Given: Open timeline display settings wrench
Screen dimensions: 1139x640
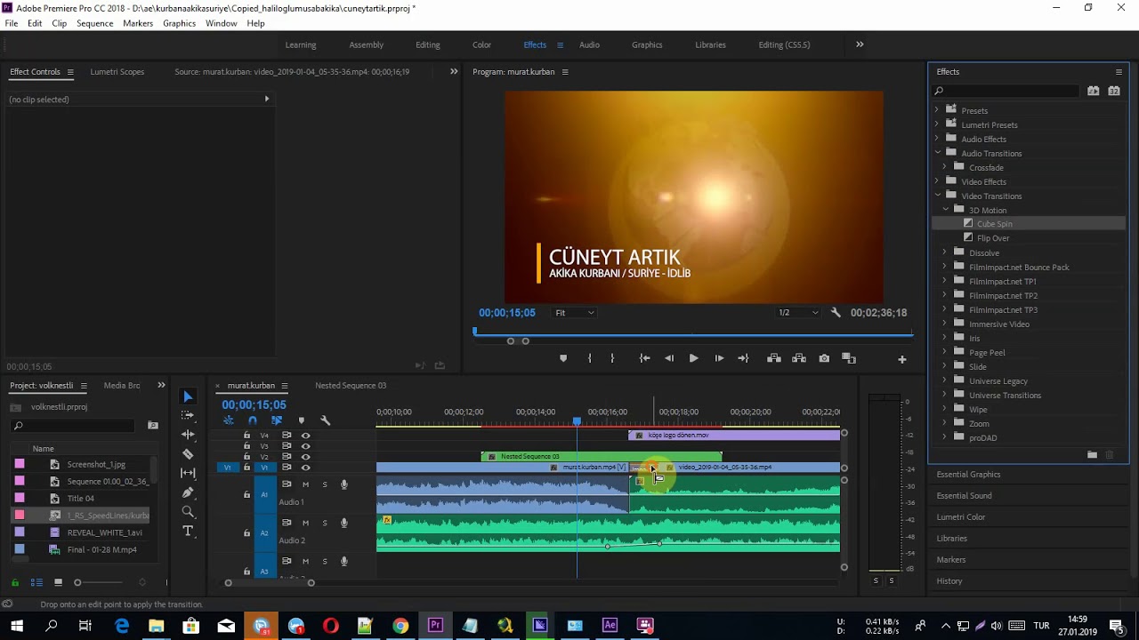Looking at the screenshot, I should (x=325, y=420).
